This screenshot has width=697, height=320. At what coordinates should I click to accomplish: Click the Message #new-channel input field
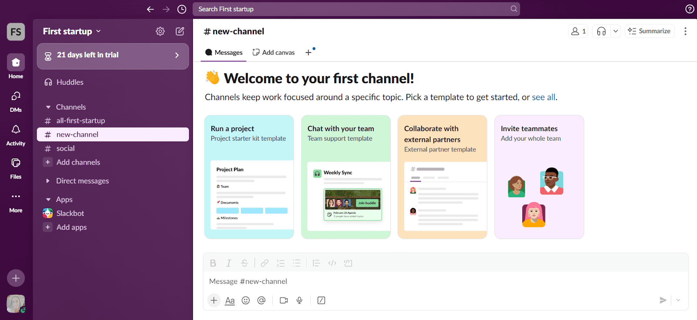(x=436, y=282)
